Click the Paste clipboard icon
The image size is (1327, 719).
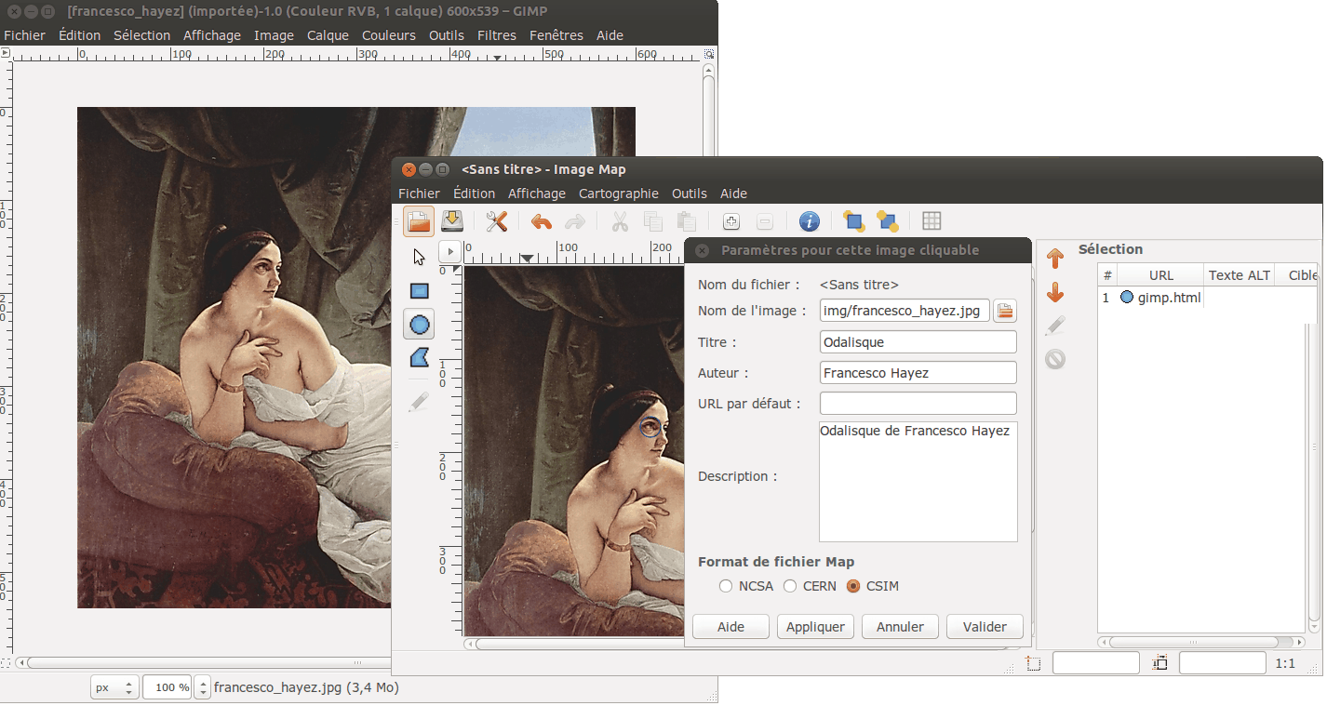tap(687, 221)
